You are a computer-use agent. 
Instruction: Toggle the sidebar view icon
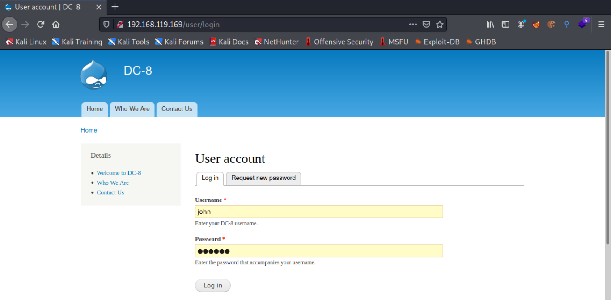pos(505,25)
